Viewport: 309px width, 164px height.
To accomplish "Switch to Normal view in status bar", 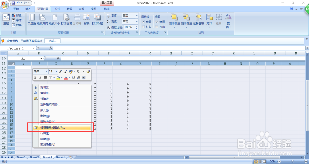I will click(x=256, y=162).
